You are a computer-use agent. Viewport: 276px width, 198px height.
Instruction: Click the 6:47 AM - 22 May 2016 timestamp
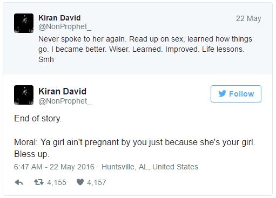coord(54,167)
